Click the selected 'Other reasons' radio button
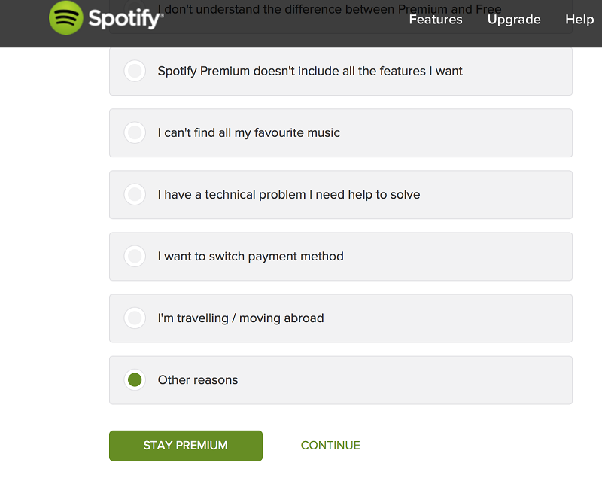 point(135,380)
